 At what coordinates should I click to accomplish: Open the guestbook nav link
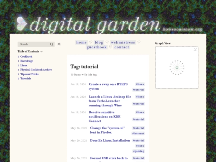pyautogui.click(x=96, y=47)
